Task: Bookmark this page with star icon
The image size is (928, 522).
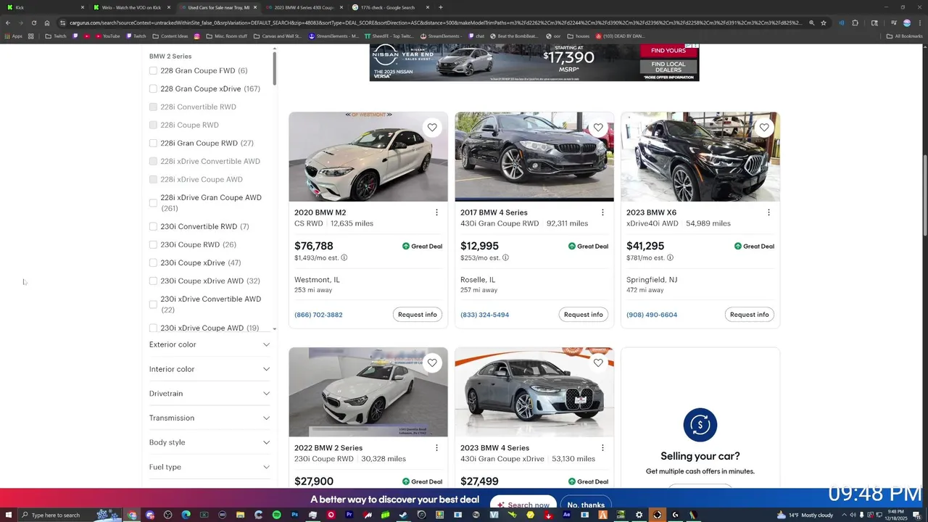Action: 824,22
